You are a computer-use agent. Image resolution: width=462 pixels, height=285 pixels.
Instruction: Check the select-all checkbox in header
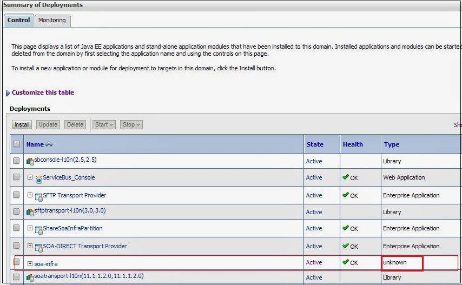pos(17,144)
